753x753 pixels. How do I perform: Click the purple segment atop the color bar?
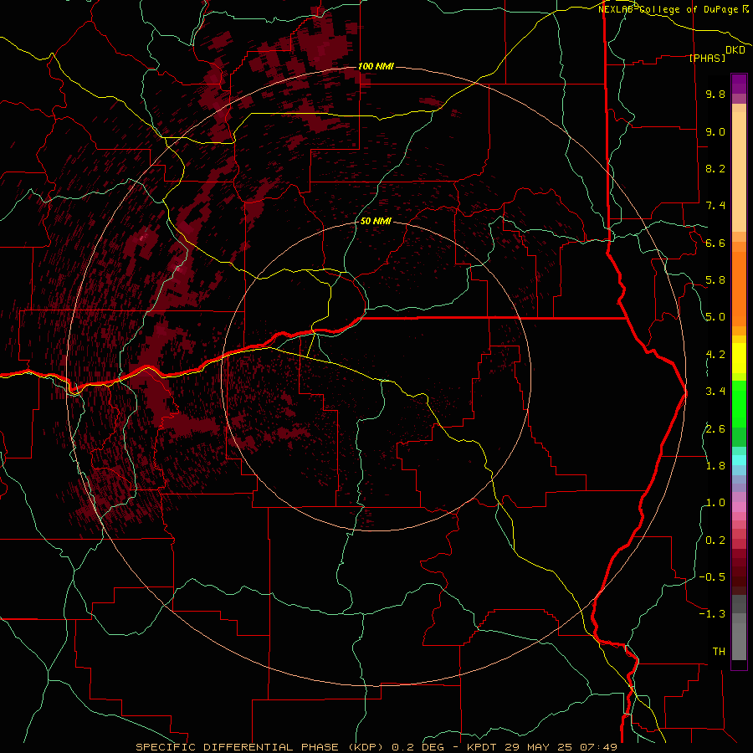[739, 84]
